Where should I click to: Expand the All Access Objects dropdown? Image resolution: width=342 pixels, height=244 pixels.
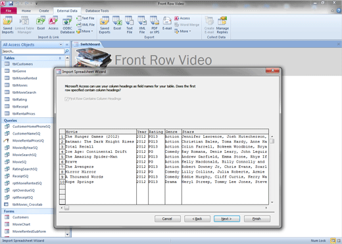coord(61,45)
